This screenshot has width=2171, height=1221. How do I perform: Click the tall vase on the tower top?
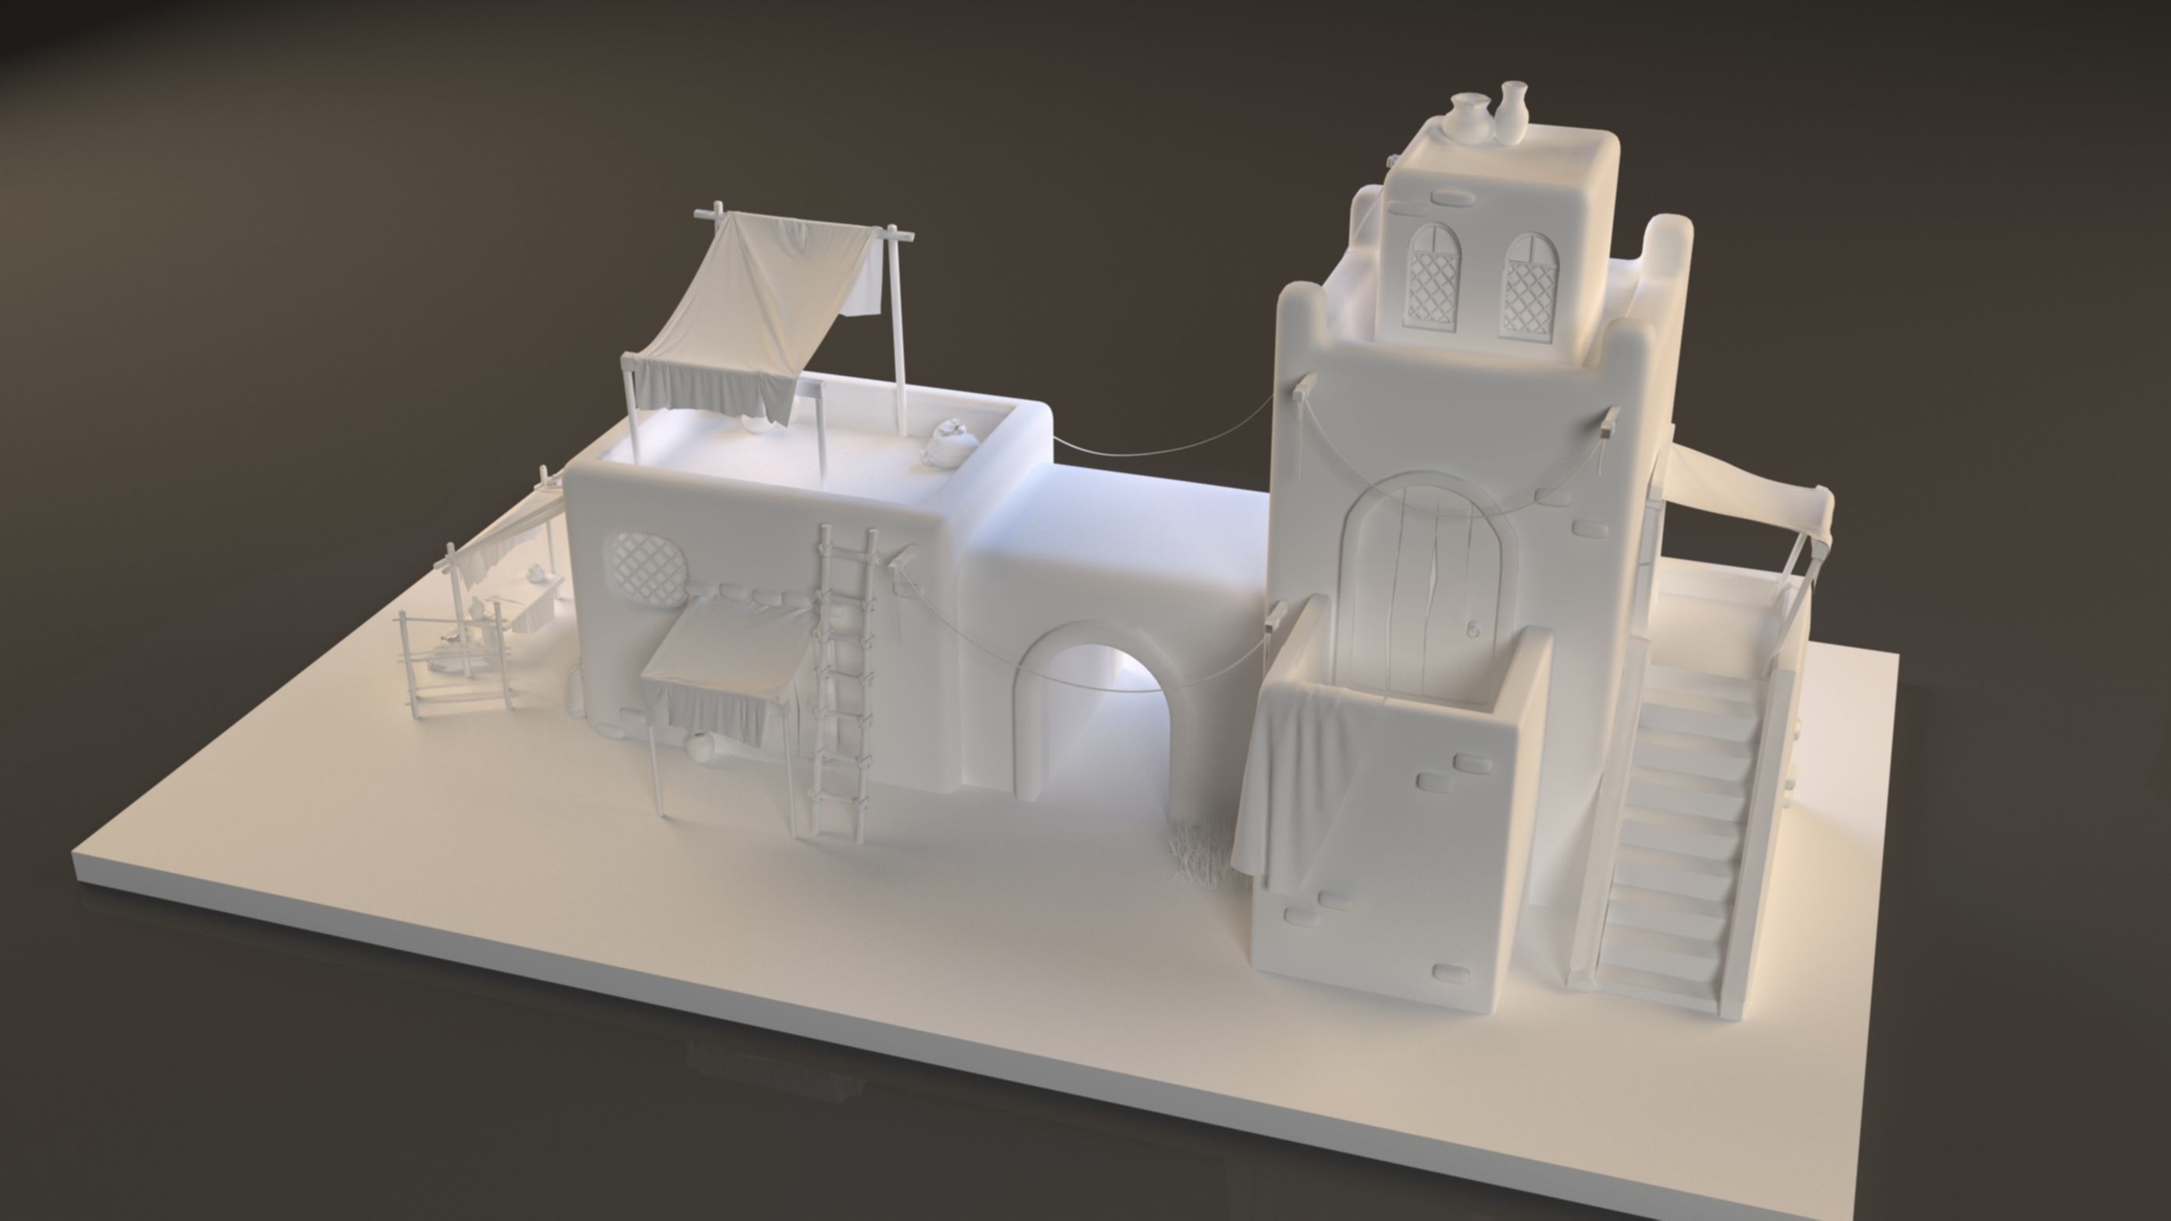pos(1513,112)
